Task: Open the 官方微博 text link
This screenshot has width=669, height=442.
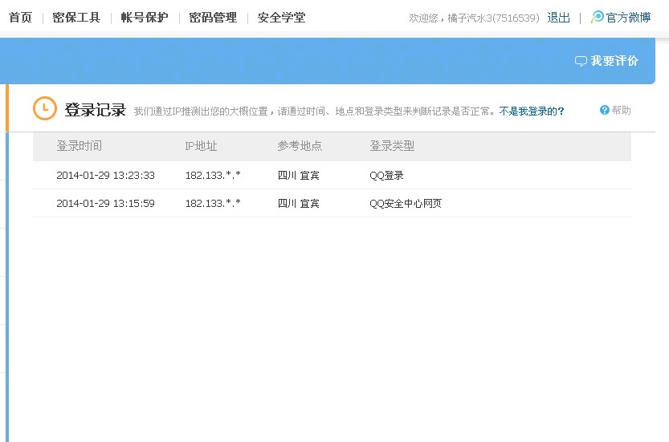Action: coord(628,18)
